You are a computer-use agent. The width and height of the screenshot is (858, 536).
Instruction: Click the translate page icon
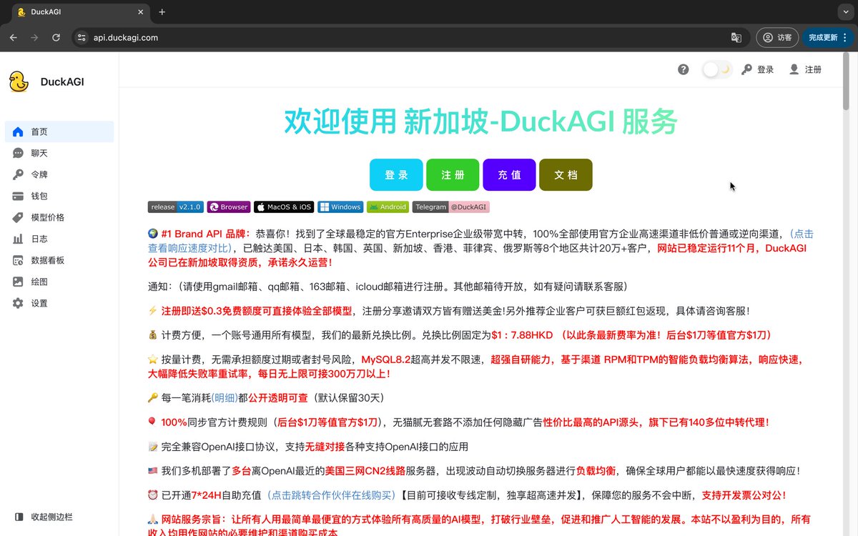(736, 37)
